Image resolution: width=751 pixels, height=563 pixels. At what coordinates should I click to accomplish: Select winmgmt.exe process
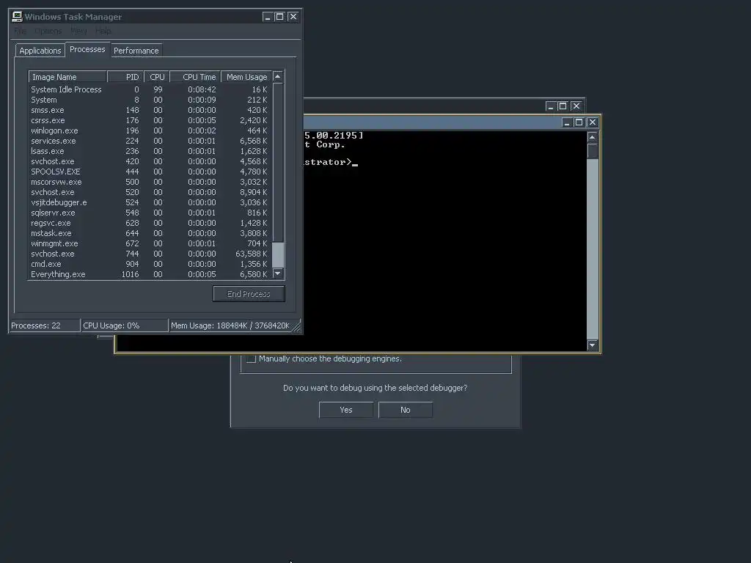pos(150,243)
